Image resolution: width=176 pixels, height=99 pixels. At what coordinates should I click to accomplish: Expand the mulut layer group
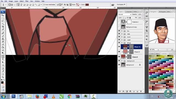[x=122, y=37]
